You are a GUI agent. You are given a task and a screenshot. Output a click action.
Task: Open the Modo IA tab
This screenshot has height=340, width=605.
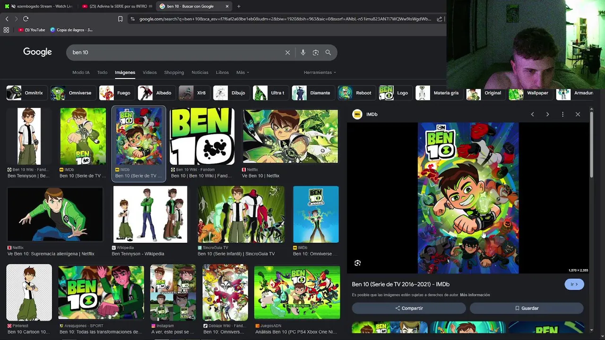pos(81,72)
